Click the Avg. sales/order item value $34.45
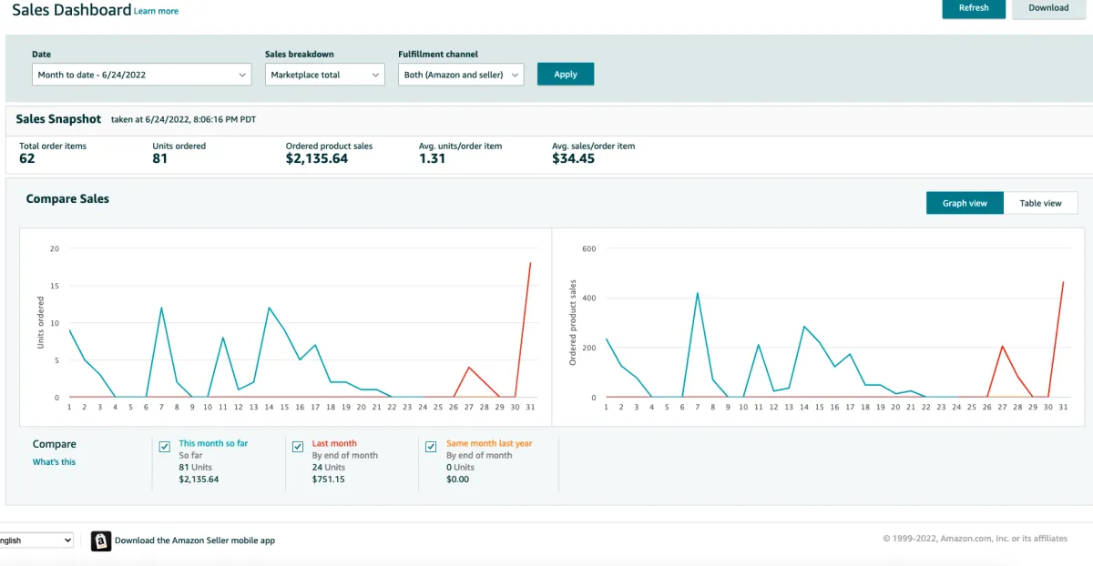The image size is (1093, 566). [x=574, y=158]
